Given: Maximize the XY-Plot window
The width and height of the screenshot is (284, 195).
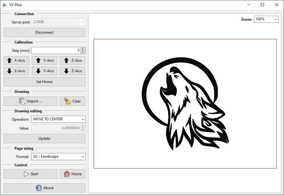Looking at the screenshot, I should (x=262, y=5).
